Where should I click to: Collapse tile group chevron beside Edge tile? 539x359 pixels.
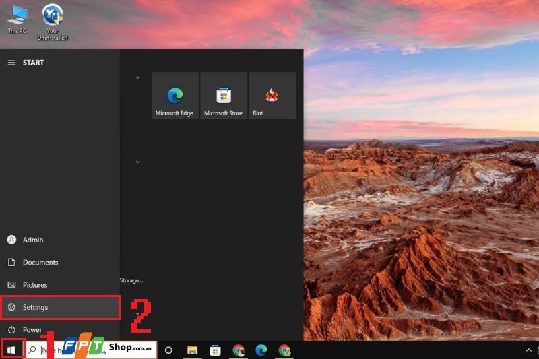click(137, 77)
